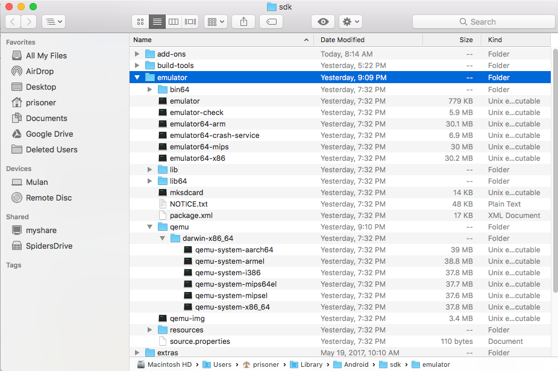This screenshot has width=558, height=371.
Task: Open the path list dropdown
Action: pos(54,22)
